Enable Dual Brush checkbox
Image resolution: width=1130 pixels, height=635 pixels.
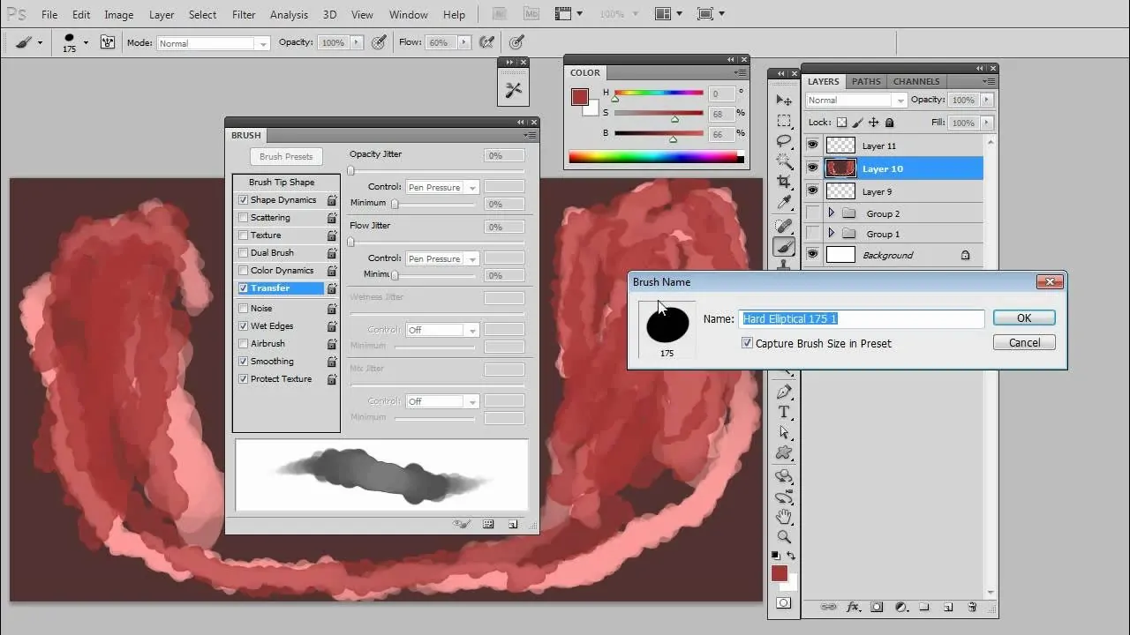(x=244, y=253)
